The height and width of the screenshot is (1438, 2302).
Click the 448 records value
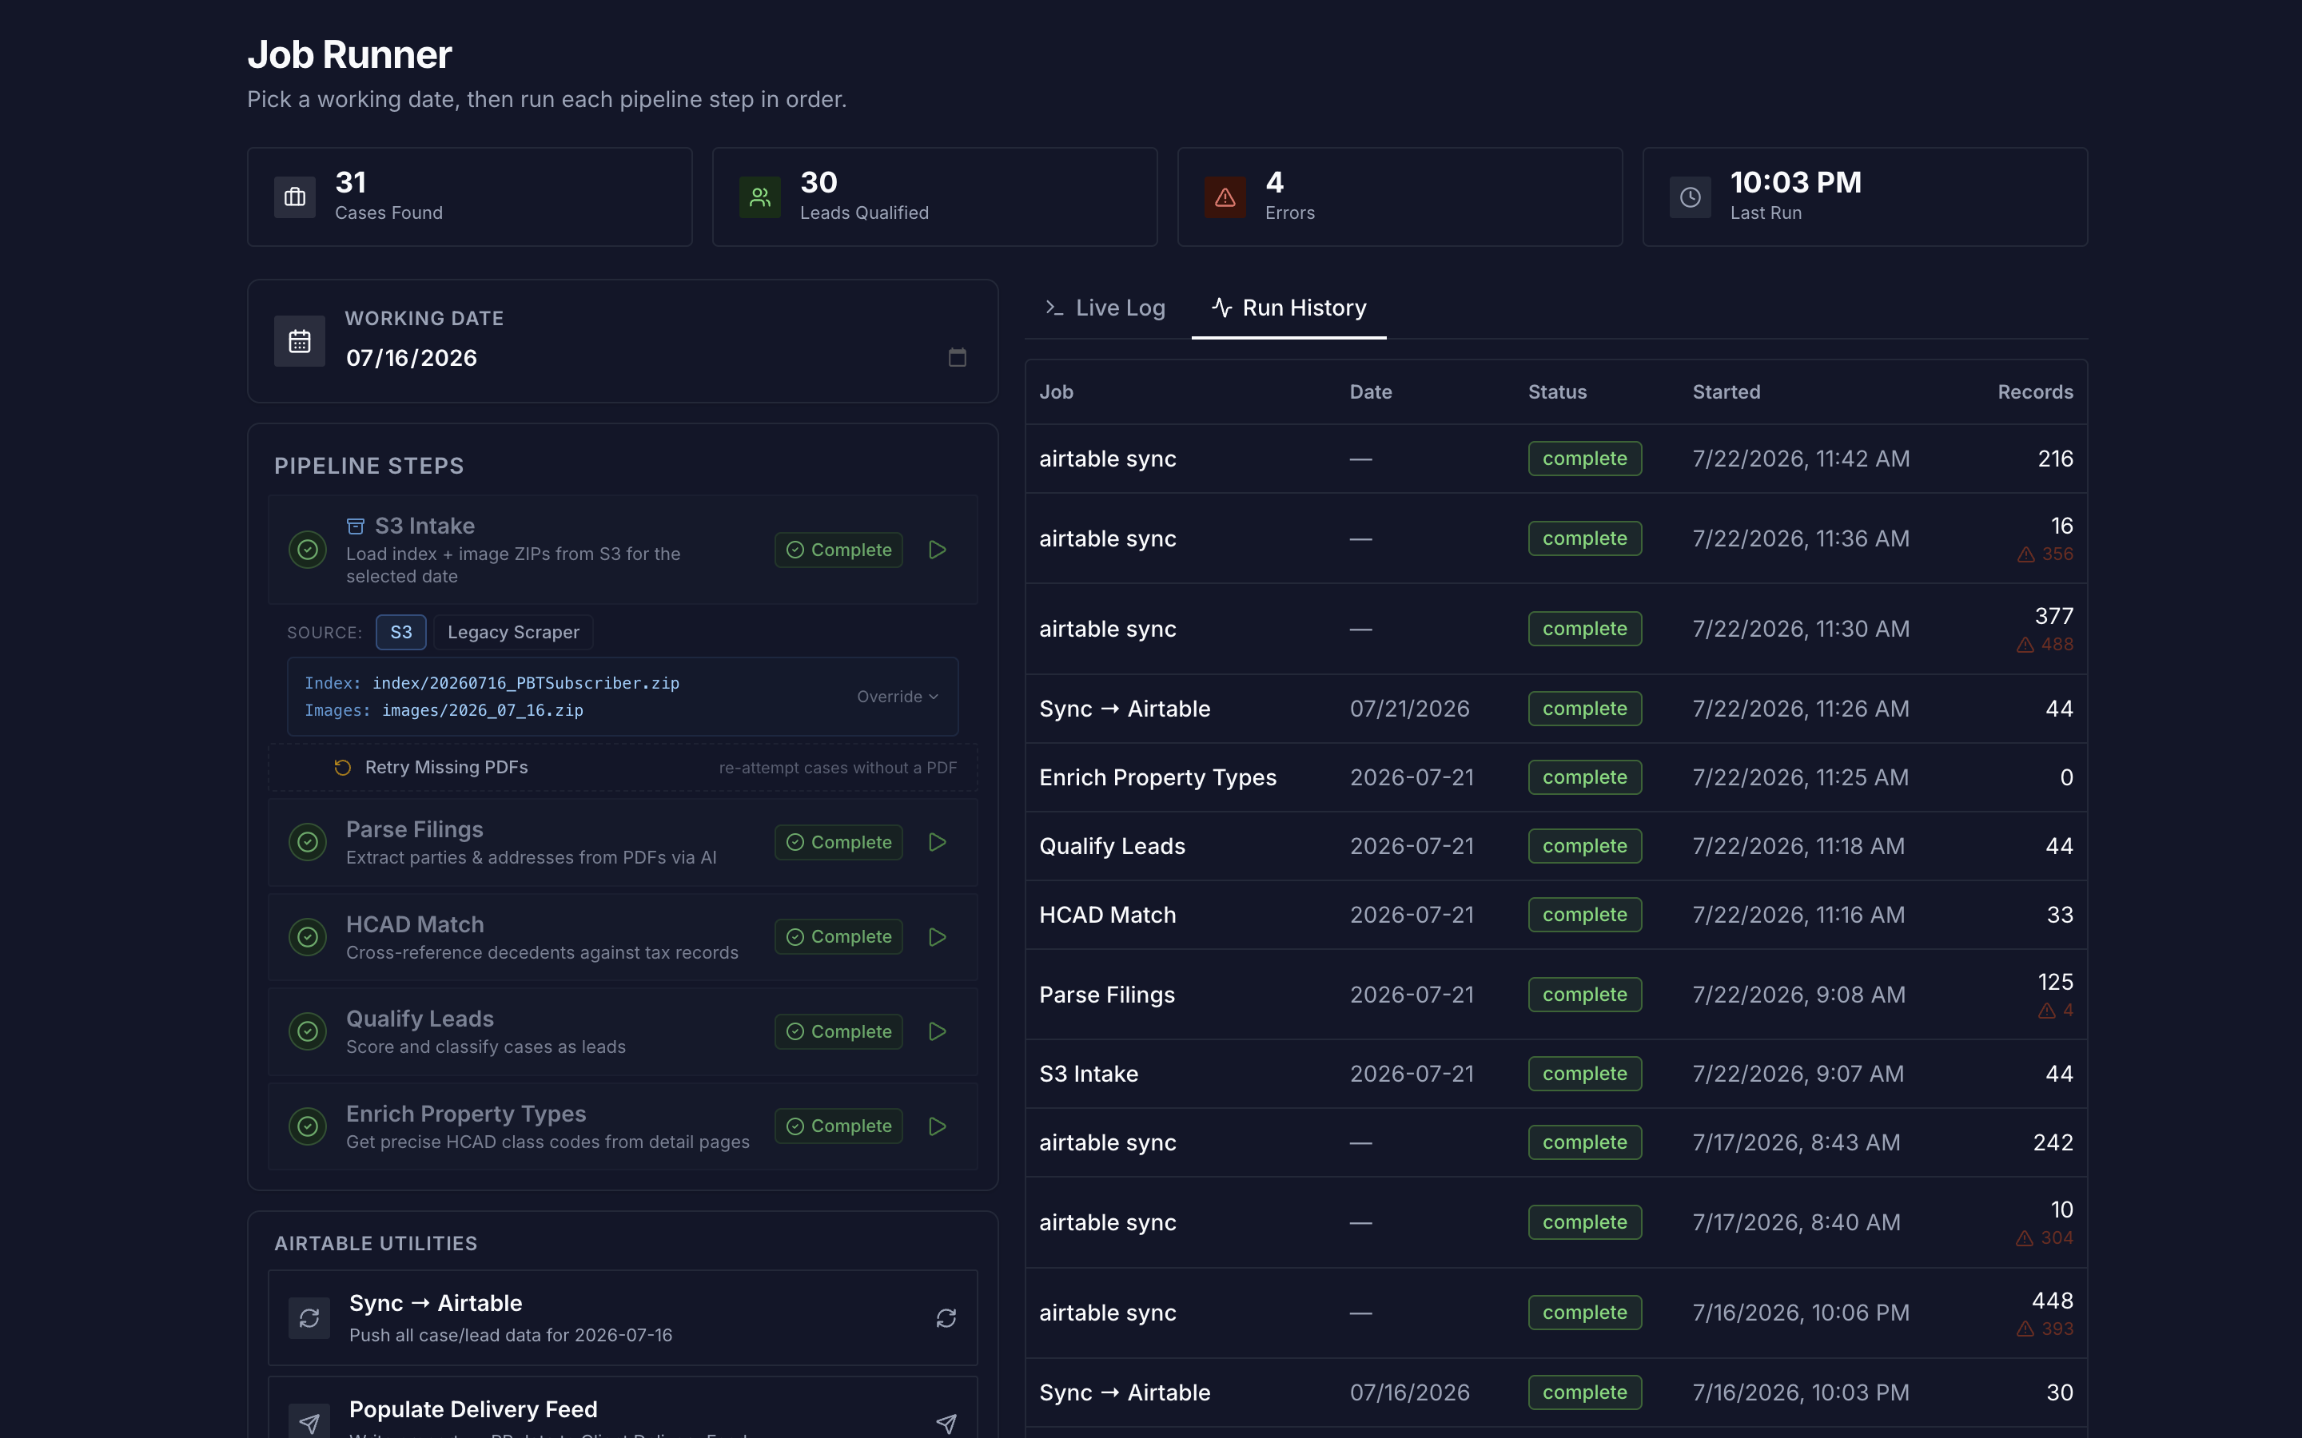[x=2052, y=1300]
